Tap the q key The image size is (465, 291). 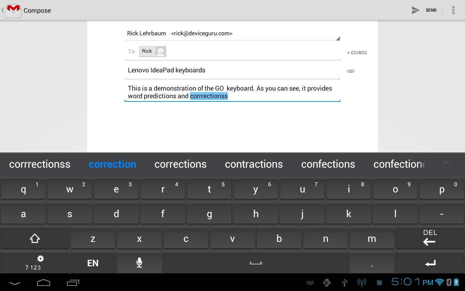point(23,188)
